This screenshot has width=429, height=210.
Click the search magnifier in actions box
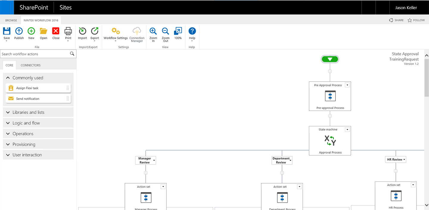(72, 54)
